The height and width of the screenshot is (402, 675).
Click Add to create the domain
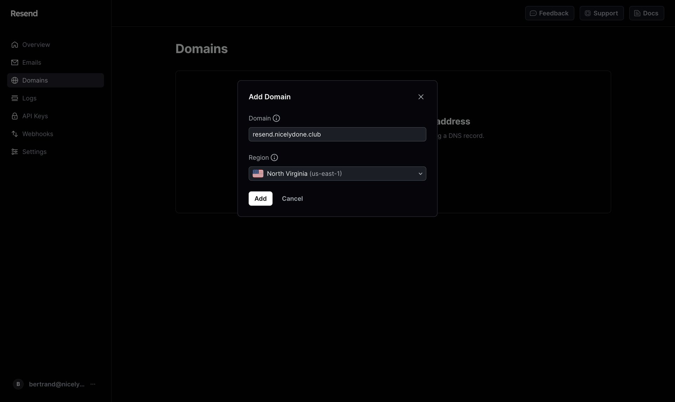260,198
